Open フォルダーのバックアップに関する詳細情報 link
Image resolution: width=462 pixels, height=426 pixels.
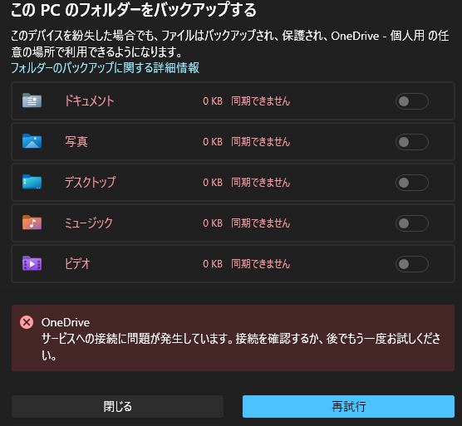tap(105, 68)
